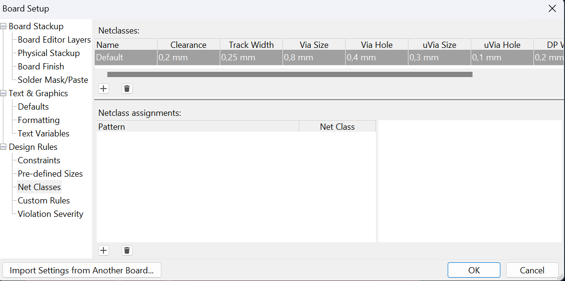
Task: Select the Default netclass name cell
Action: coord(126,57)
